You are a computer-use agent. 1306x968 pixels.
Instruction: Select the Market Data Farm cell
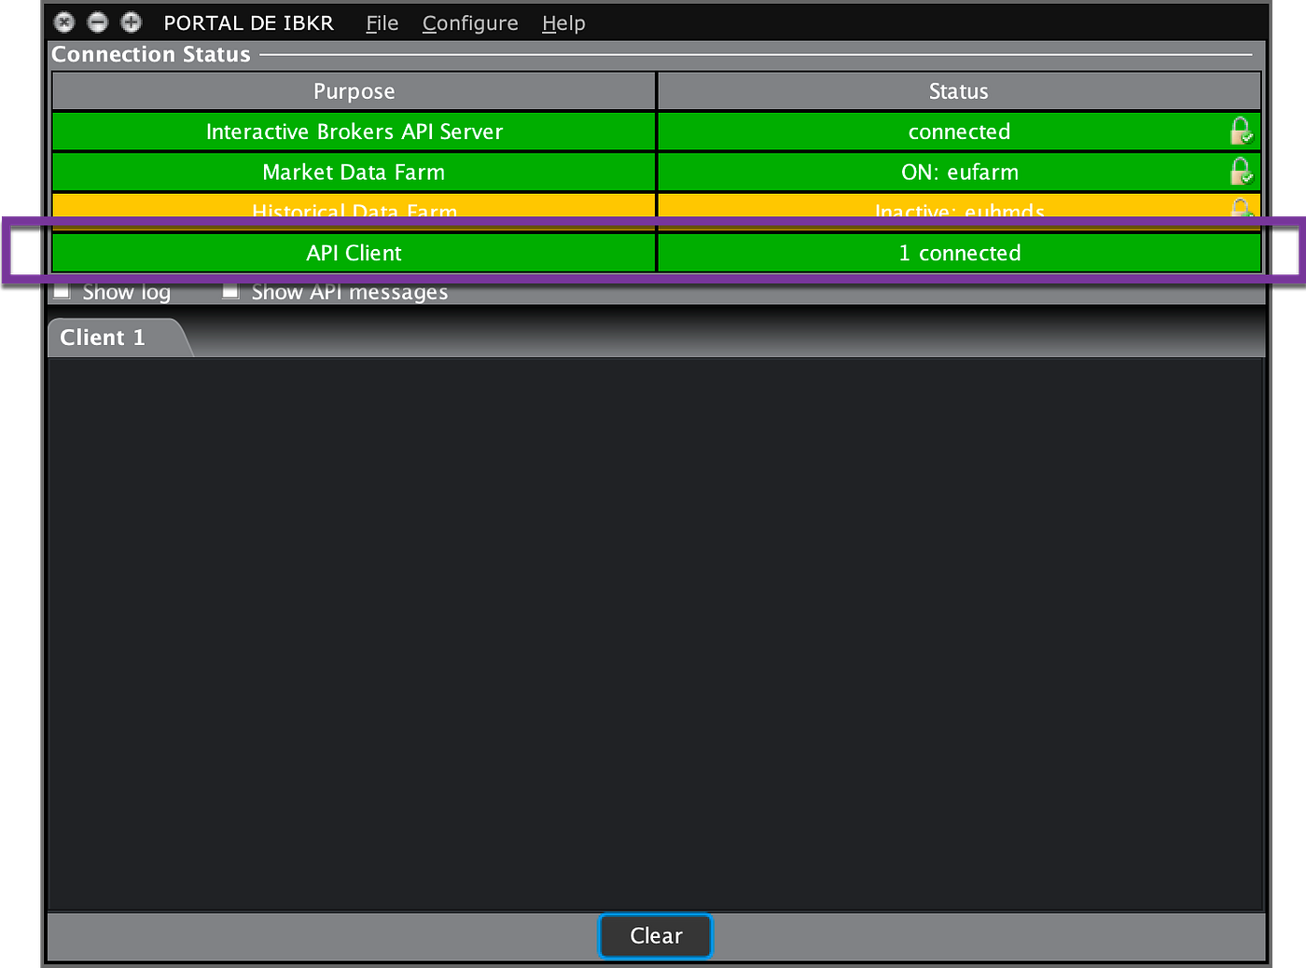coord(354,172)
